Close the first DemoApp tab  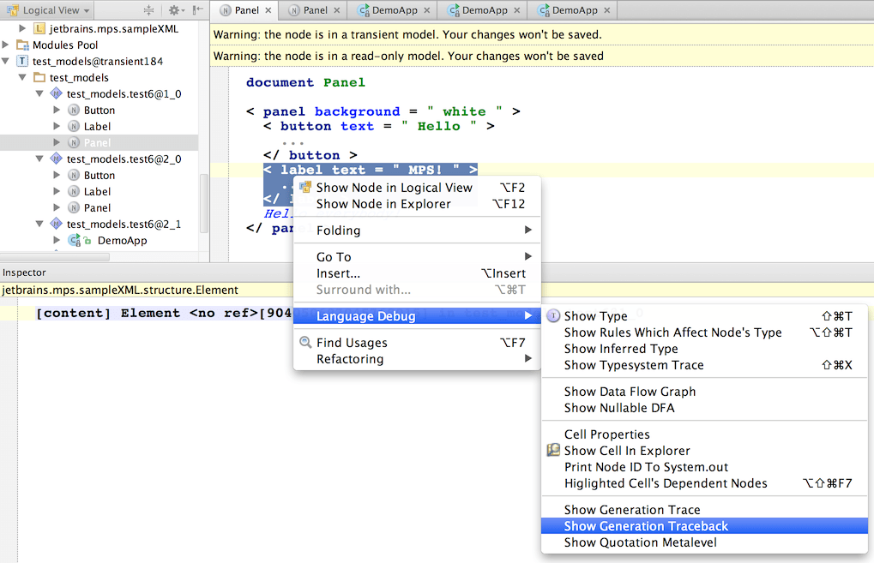tap(427, 10)
